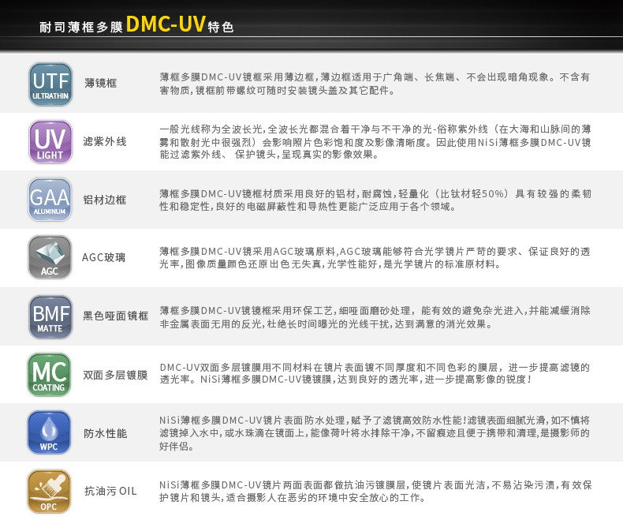The height and width of the screenshot is (520, 623).
Task: Click description starting 薄框多膜DMC-UV镜框材质采用
Action: (375, 200)
